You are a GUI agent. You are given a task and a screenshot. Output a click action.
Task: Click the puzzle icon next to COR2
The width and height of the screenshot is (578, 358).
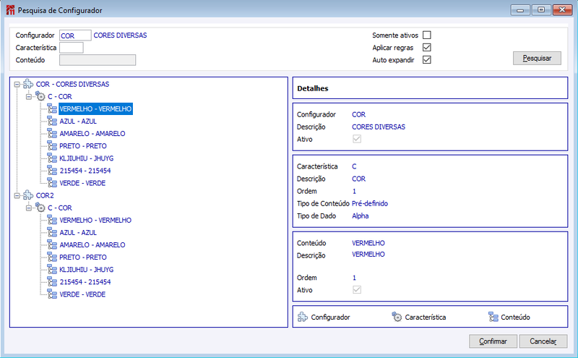(28, 195)
